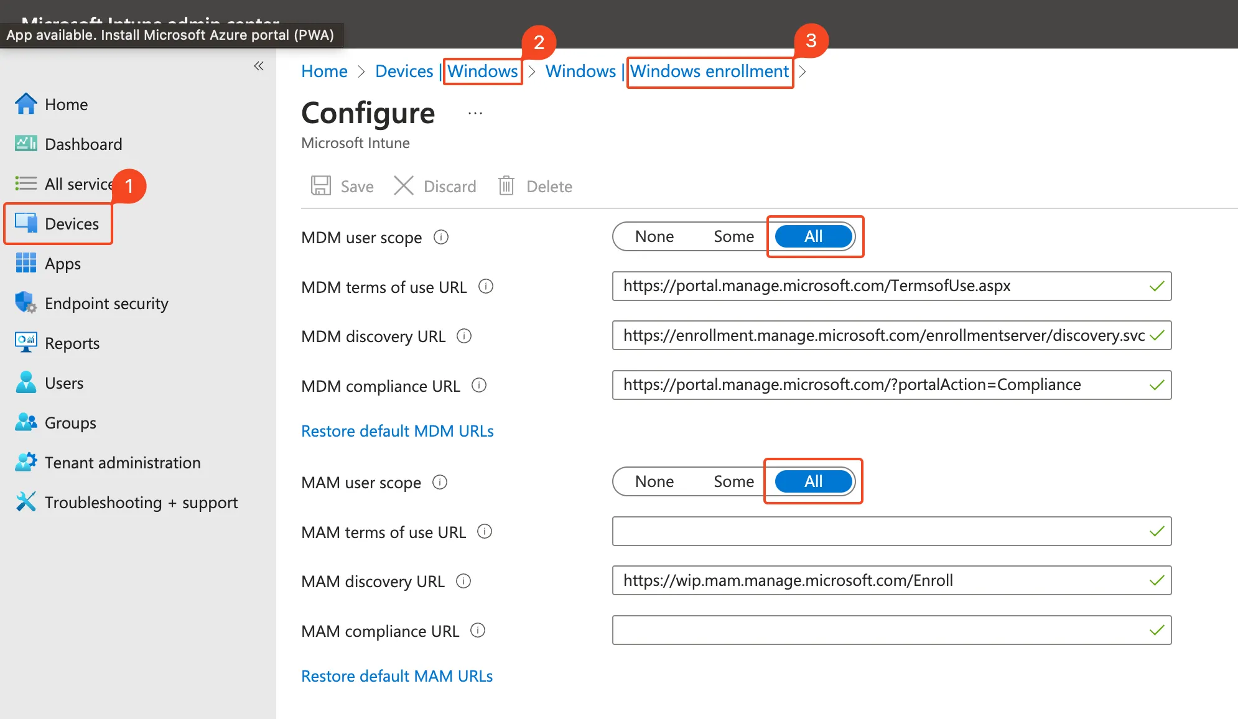The image size is (1238, 719).
Task: Click the Devices breadcrumb link
Action: pyautogui.click(x=404, y=72)
